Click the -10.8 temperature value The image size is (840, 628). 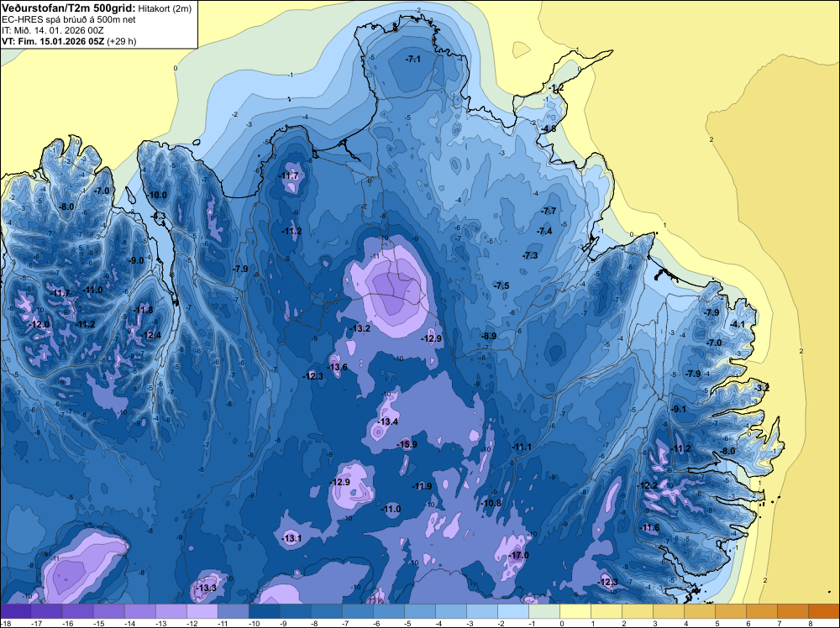pyautogui.click(x=491, y=503)
